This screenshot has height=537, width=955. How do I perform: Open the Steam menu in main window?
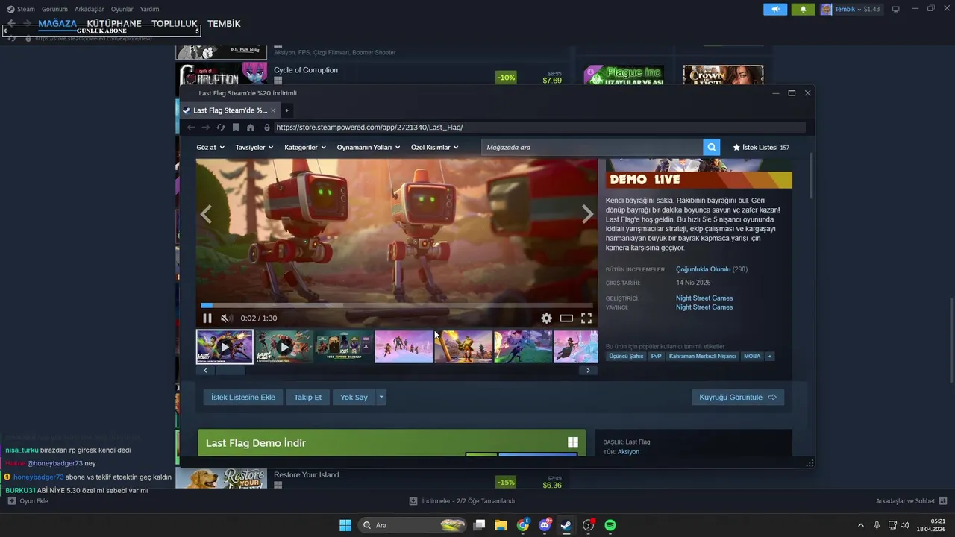[x=21, y=9]
